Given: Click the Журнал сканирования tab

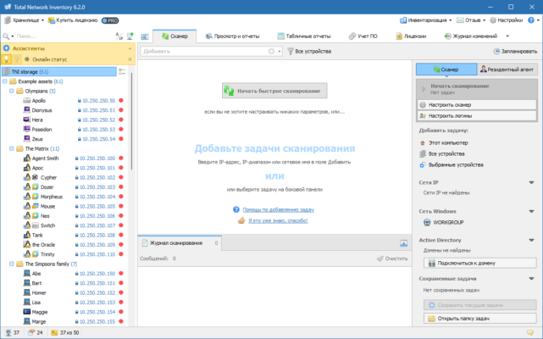Looking at the screenshot, I should [x=180, y=243].
